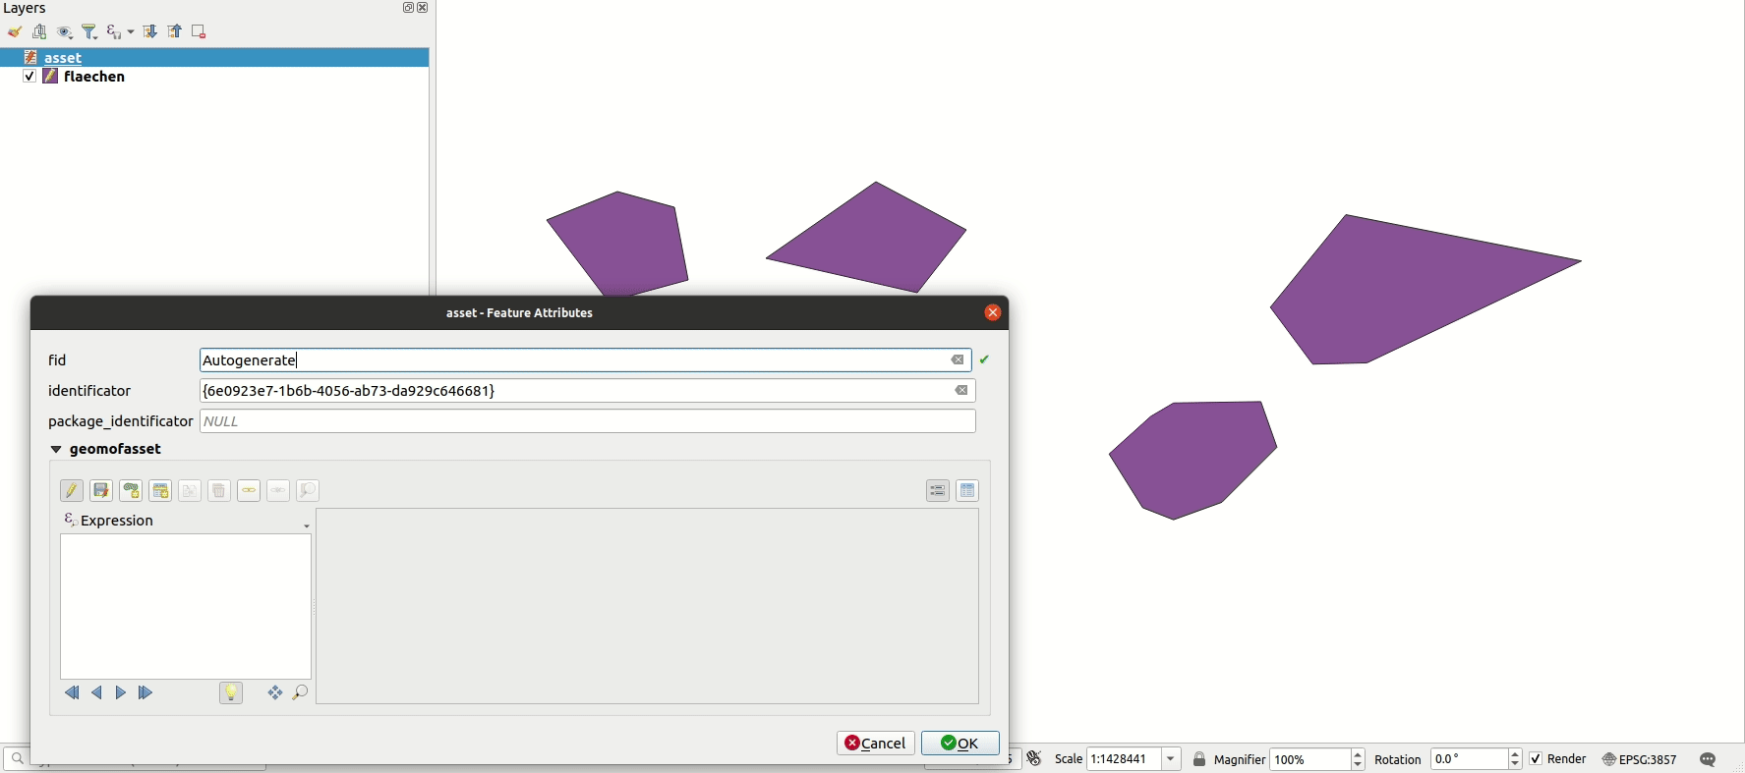1745x773 pixels.
Task: Switch relation editor to table view
Action: (967, 491)
